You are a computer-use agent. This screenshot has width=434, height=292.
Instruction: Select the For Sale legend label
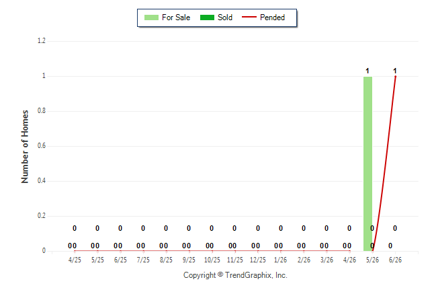click(176, 17)
